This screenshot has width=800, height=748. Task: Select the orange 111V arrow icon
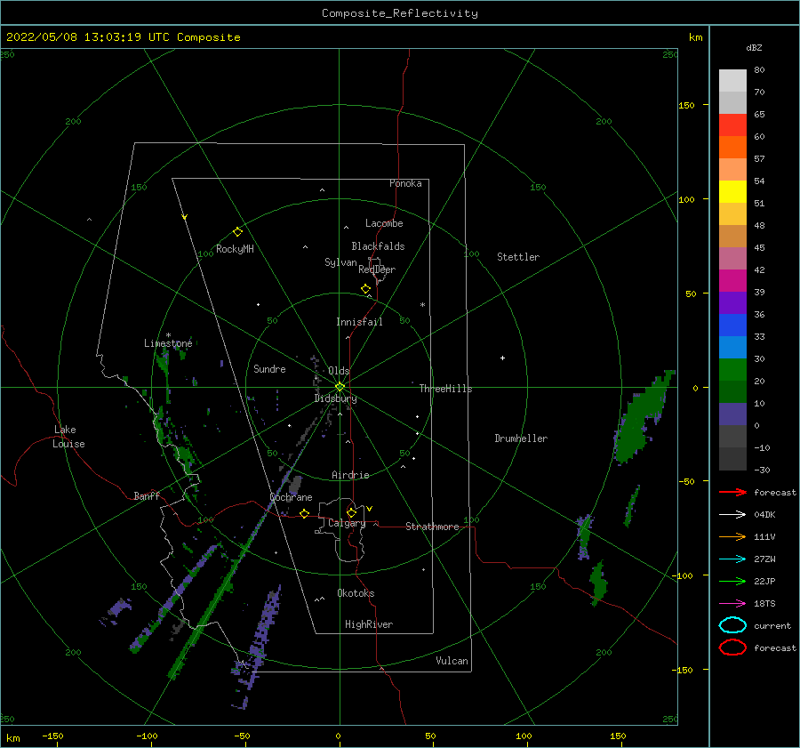[x=732, y=536]
